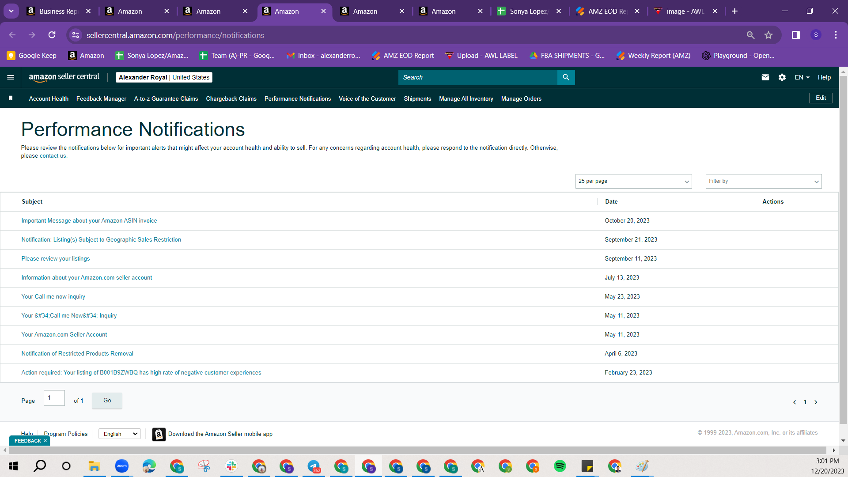The height and width of the screenshot is (477, 848).
Task: Open A-to-z Guarantee Claims
Action: [166, 98]
